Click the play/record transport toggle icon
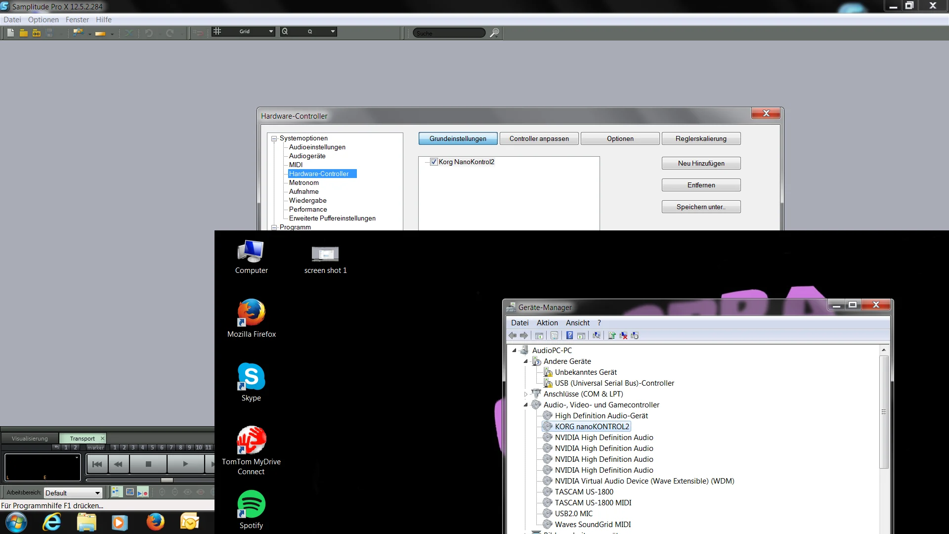 (x=142, y=492)
